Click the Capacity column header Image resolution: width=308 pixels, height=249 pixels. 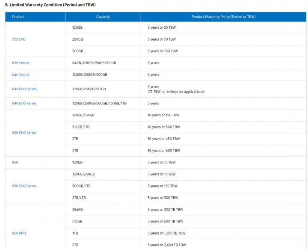(103, 17)
